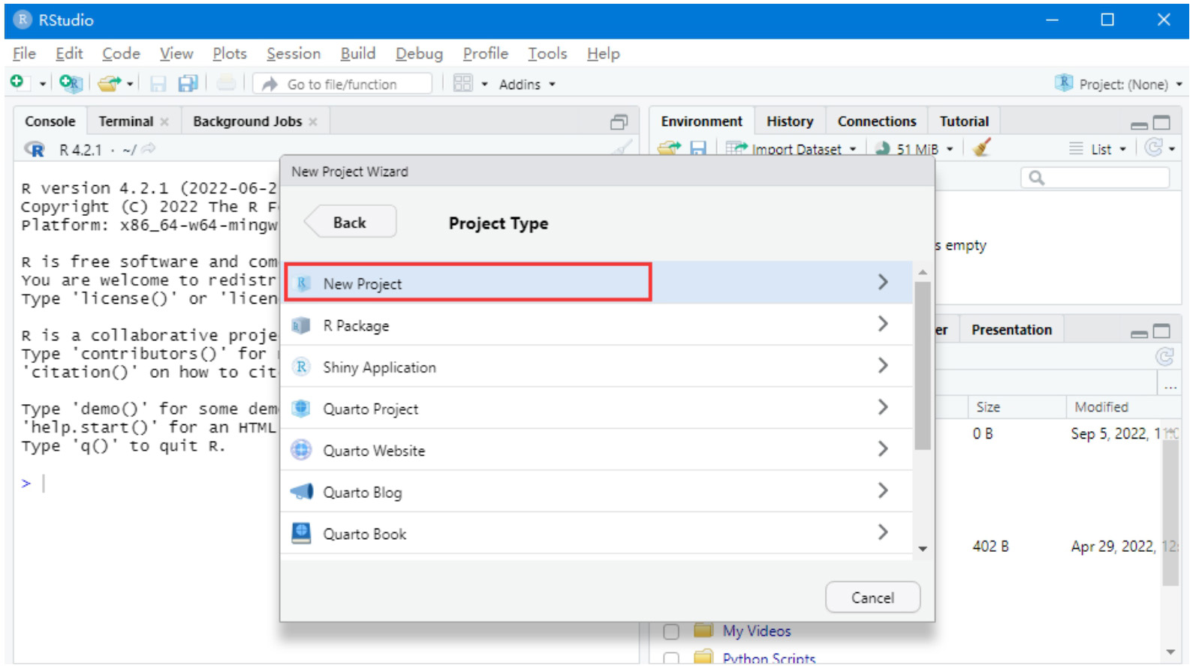The height and width of the screenshot is (668, 1193).
Task: Click the New File plus icon
Action: pos(17,82)
